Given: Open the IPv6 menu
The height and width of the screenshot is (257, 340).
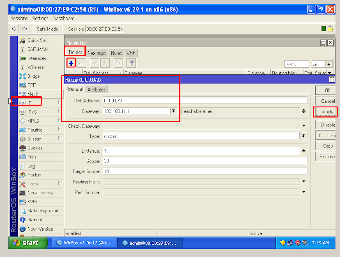Looking at the screenshot, I should coord(32,112).
